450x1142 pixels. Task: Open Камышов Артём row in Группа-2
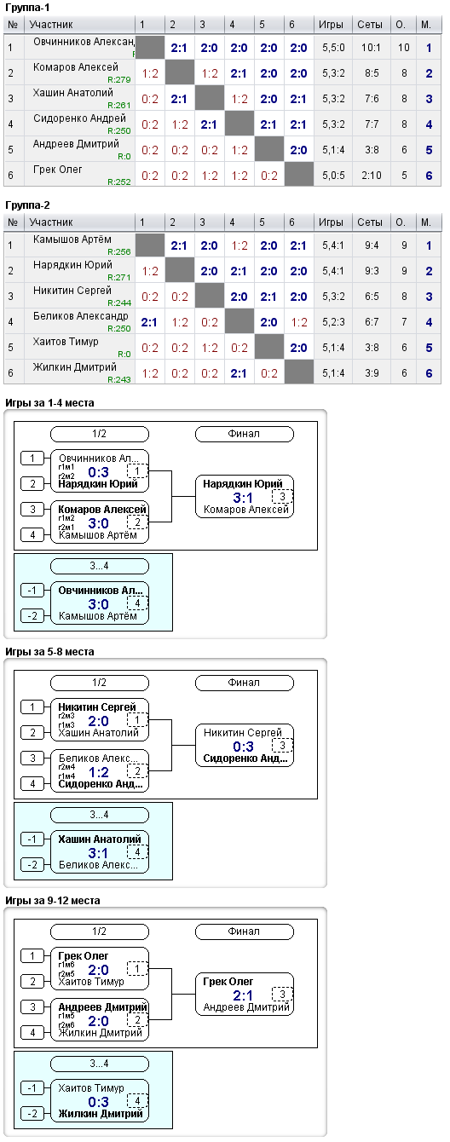click(x=224, y=245)
